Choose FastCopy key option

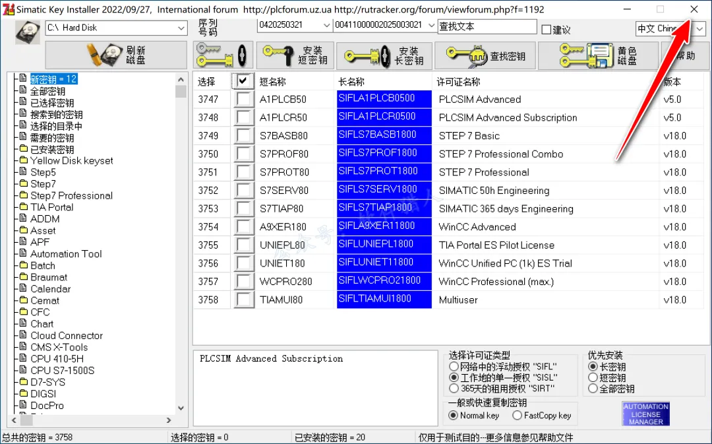coord(518,416)
